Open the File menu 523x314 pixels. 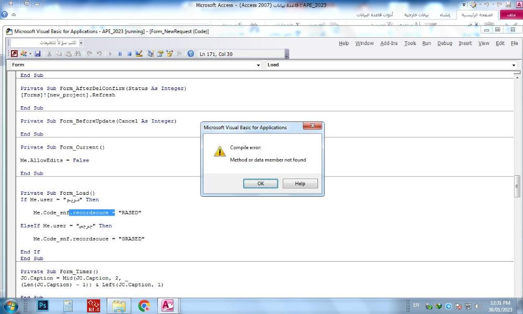click(515, 43)
